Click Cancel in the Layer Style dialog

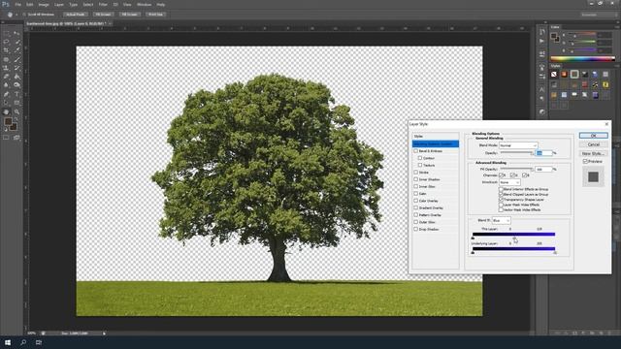pos(593,144)
